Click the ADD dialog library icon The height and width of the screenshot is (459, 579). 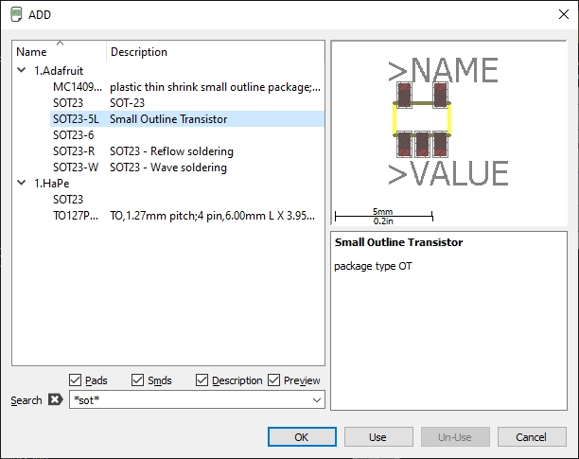click(16, 15)
